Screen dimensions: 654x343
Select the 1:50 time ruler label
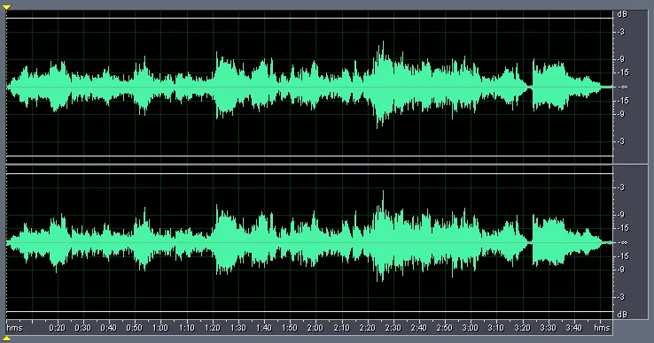tap(290, 328)
